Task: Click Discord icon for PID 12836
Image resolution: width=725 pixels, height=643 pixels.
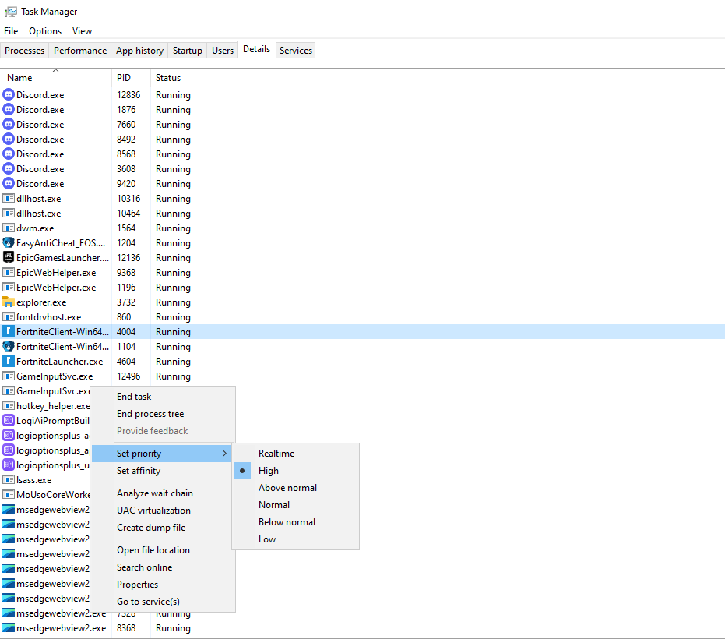Action: [x=9, y=95]
